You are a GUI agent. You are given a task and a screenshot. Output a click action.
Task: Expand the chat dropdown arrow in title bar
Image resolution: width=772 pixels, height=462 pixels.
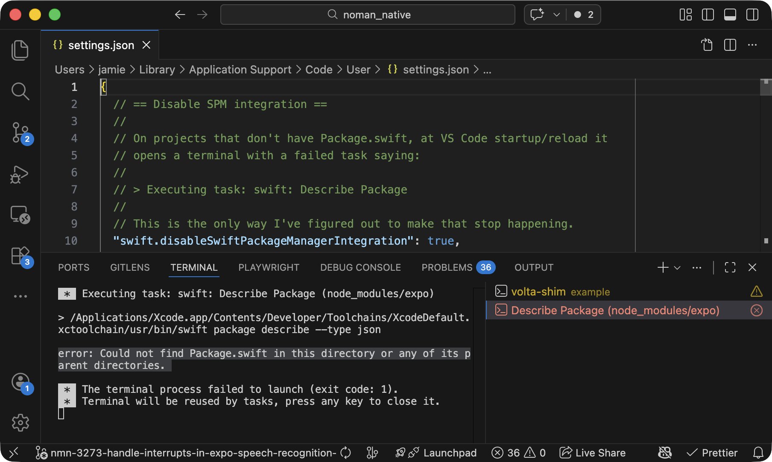click(x=556, y=15)
